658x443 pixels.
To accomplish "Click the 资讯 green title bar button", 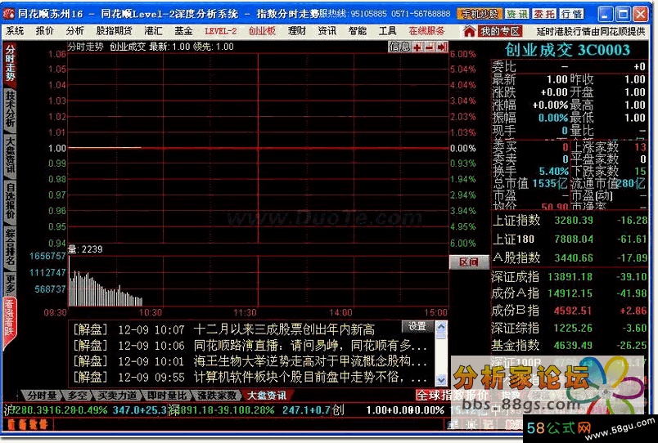I will pos(517,14).
